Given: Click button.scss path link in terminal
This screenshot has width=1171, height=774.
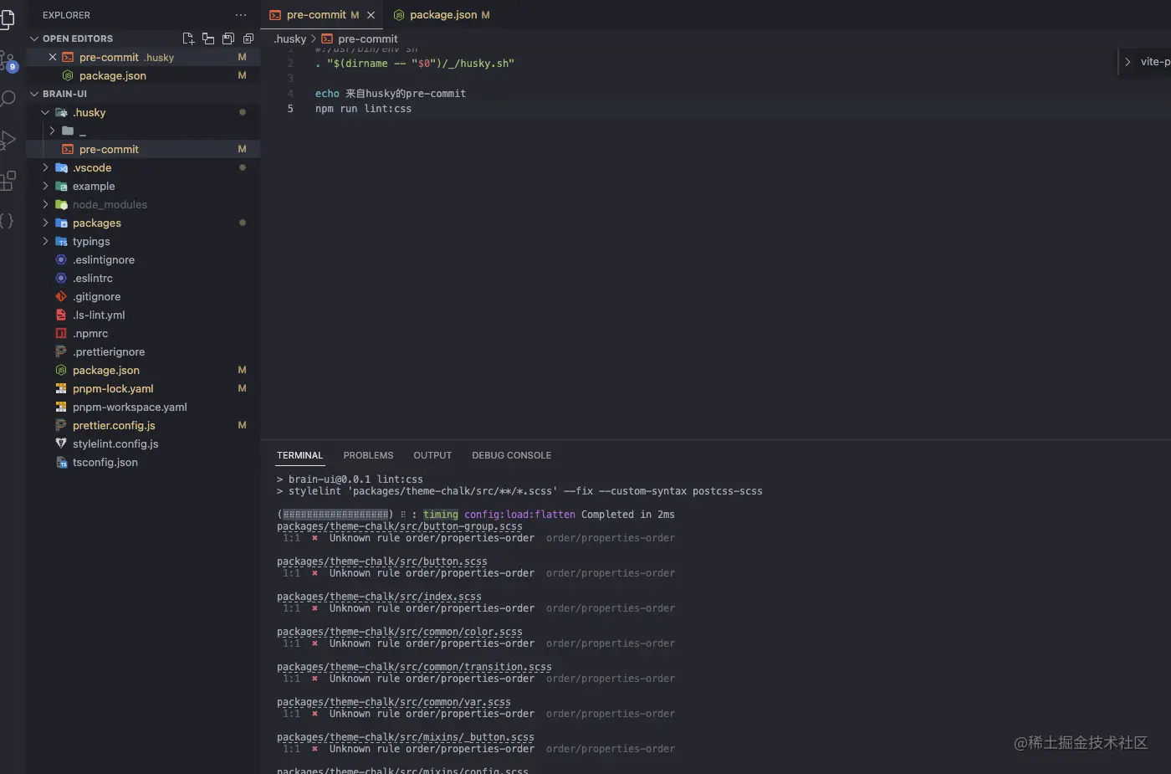Looking at the screenshot, I should coord(382,561).
